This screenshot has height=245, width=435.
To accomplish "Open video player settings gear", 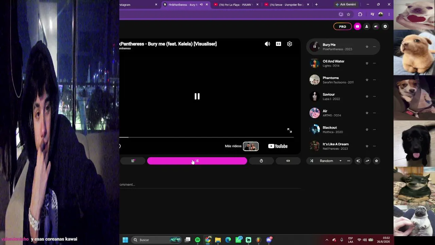I will coord(290,44).
